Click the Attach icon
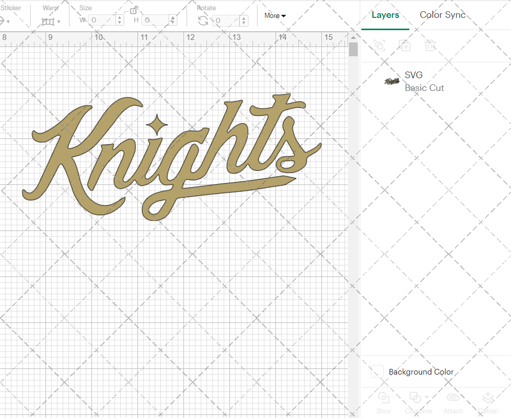 coord(453,398)
